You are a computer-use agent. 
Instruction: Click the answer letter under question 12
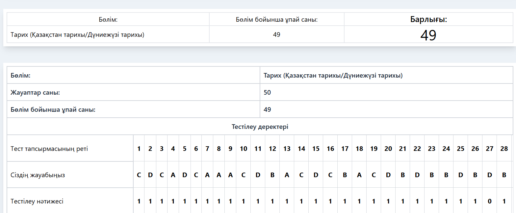pos(272,175)
